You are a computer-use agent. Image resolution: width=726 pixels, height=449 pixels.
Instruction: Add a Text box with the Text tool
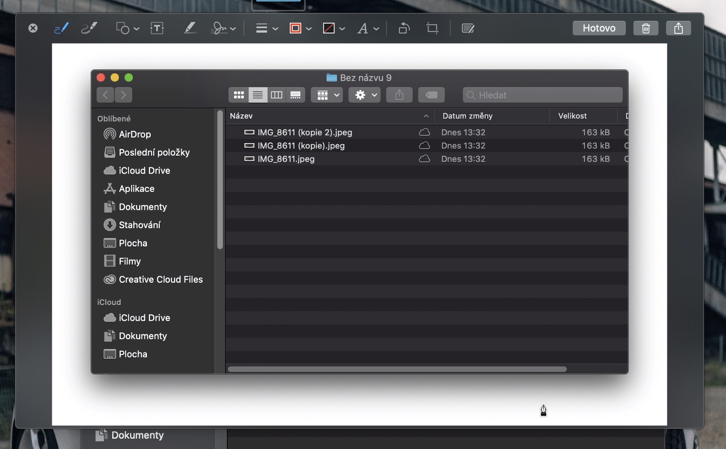[157, 28]
